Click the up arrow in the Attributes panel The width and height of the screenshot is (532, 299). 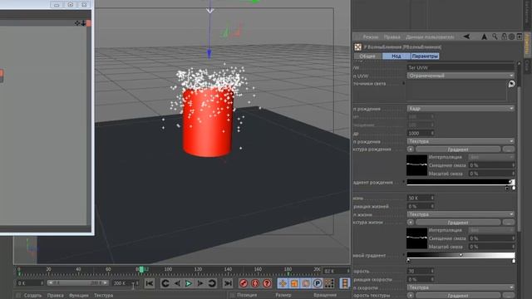pos(484,37)
